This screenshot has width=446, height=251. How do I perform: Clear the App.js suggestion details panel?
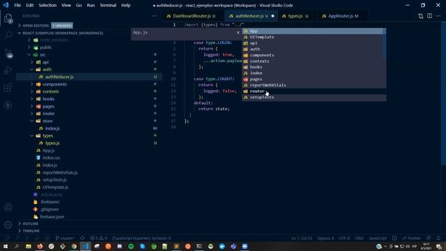point(238,33)
